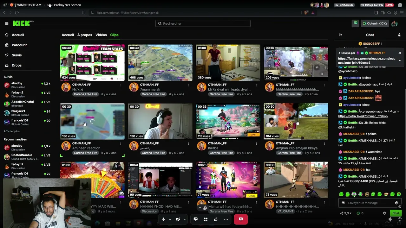The width and height of the screenshot is (406, 228).
Task: Open chat settings gear icon
Action: 384,213
